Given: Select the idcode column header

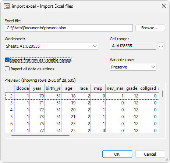Looking at the screenshot, I should coord(22,88).
